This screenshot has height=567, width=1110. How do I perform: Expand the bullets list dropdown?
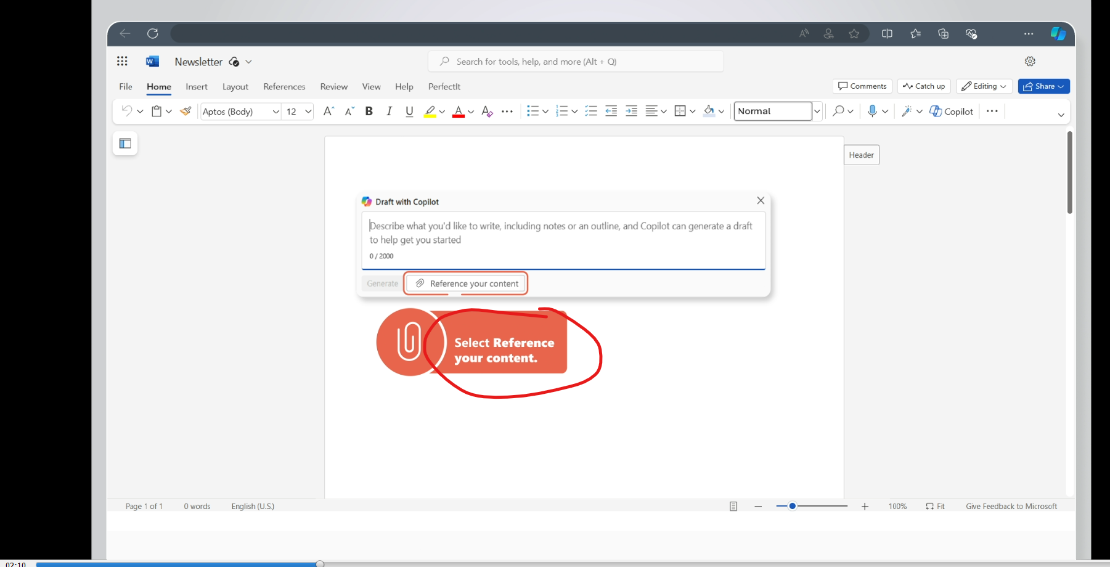(x=545, y=112)
